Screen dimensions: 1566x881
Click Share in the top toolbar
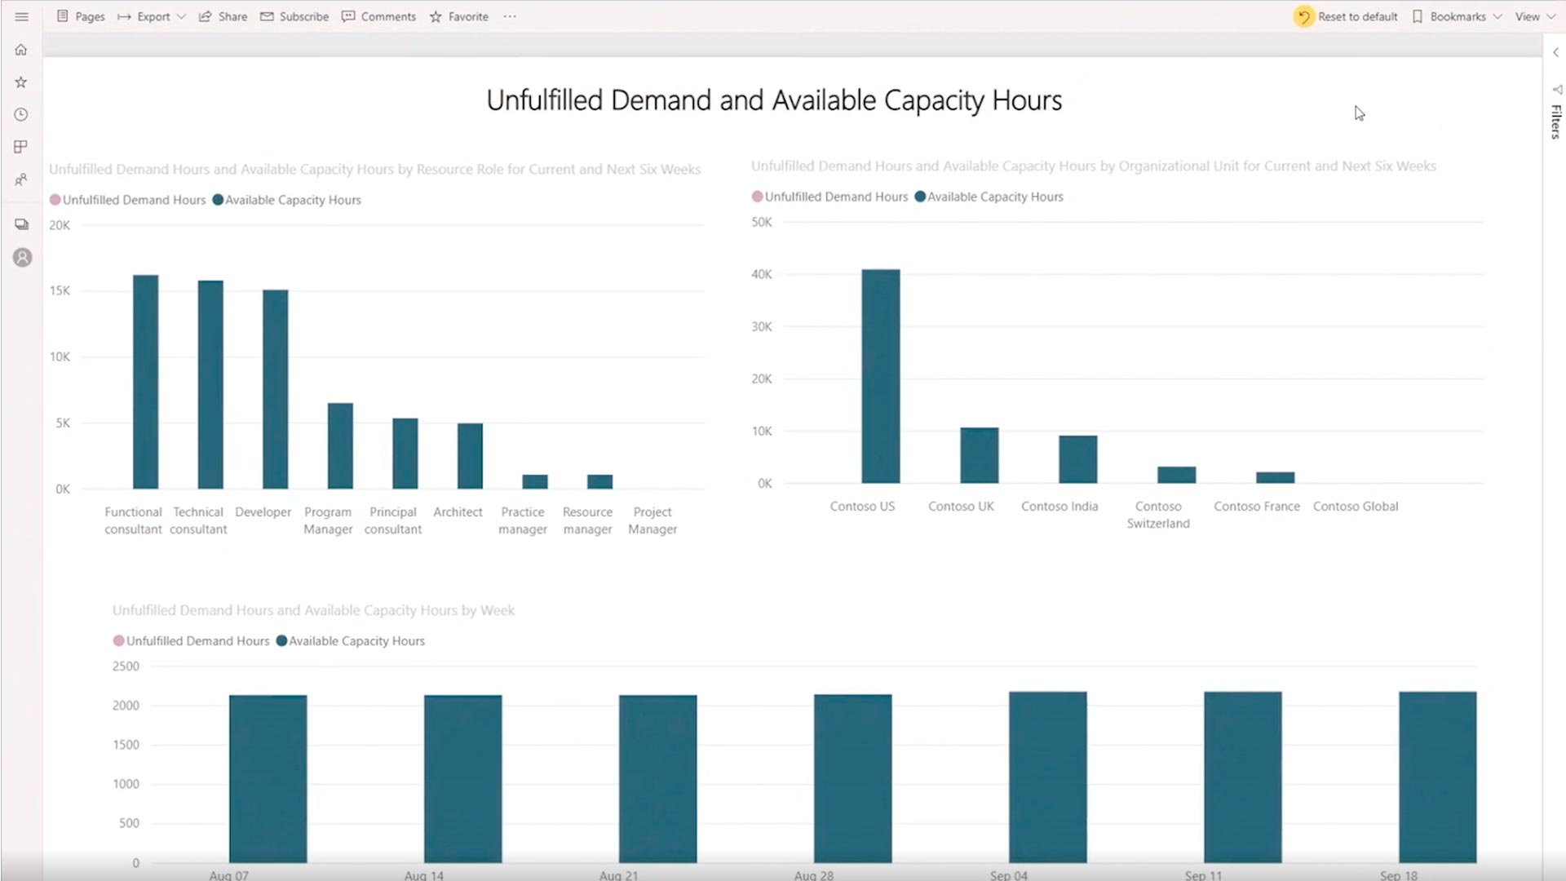(223, 16)
